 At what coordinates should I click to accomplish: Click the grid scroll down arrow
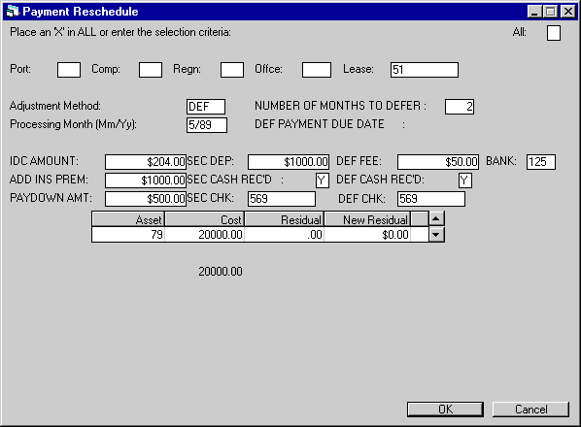pyautogui.click(x=436, y=235)
